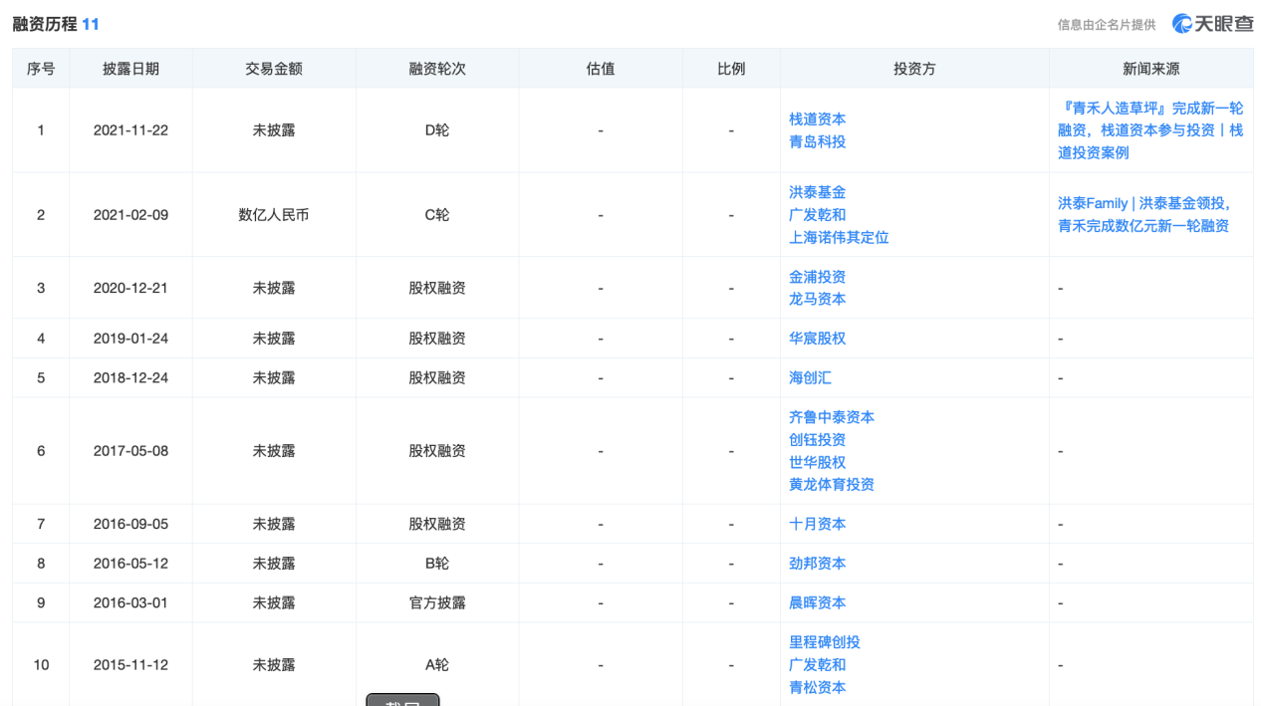Click the 劲邦资本 investor link
The height and width of the screenshot is (706, 1261).
[x=817, y=564]
